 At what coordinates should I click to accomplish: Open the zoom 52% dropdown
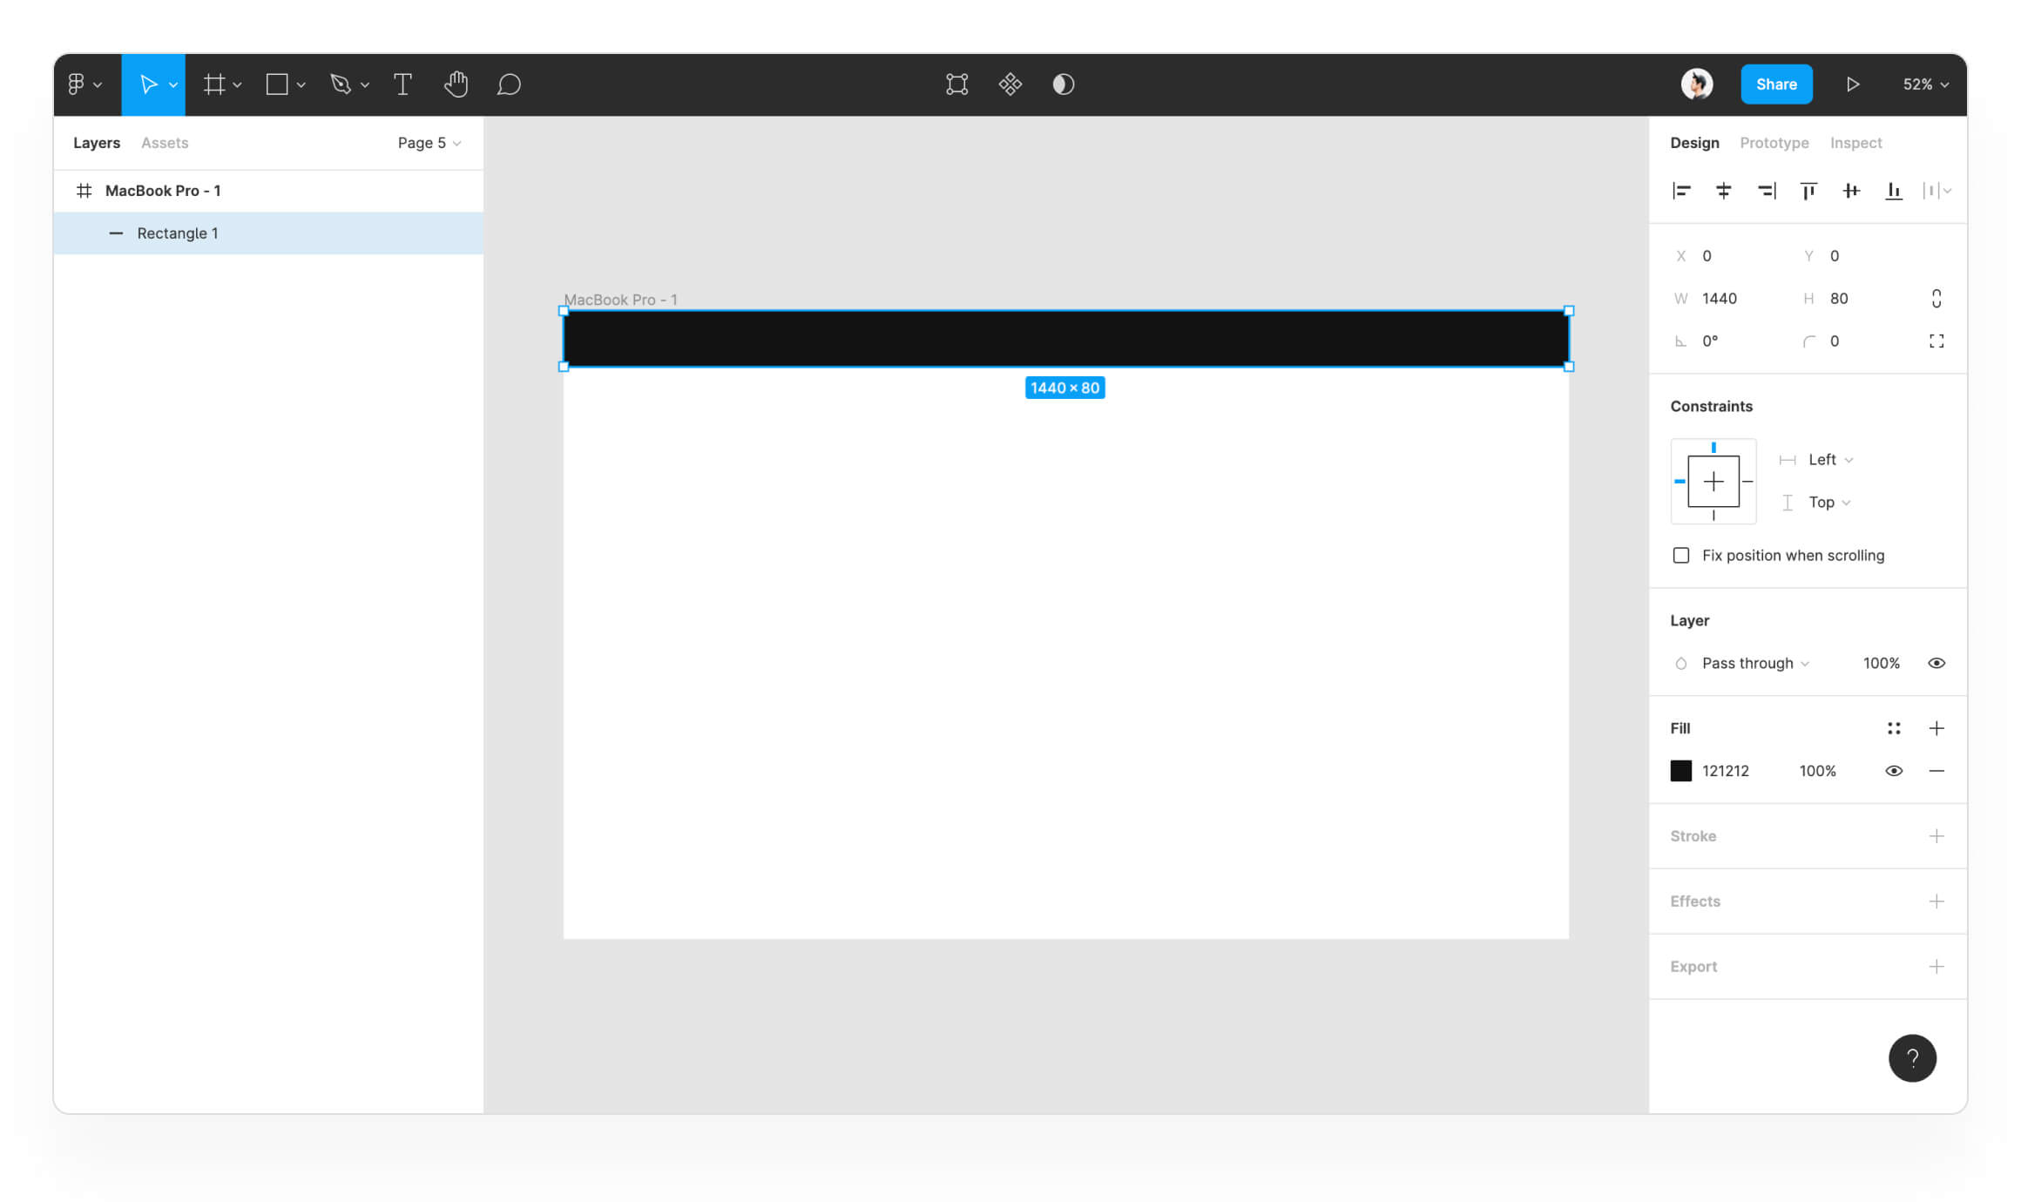(1925, 84)
